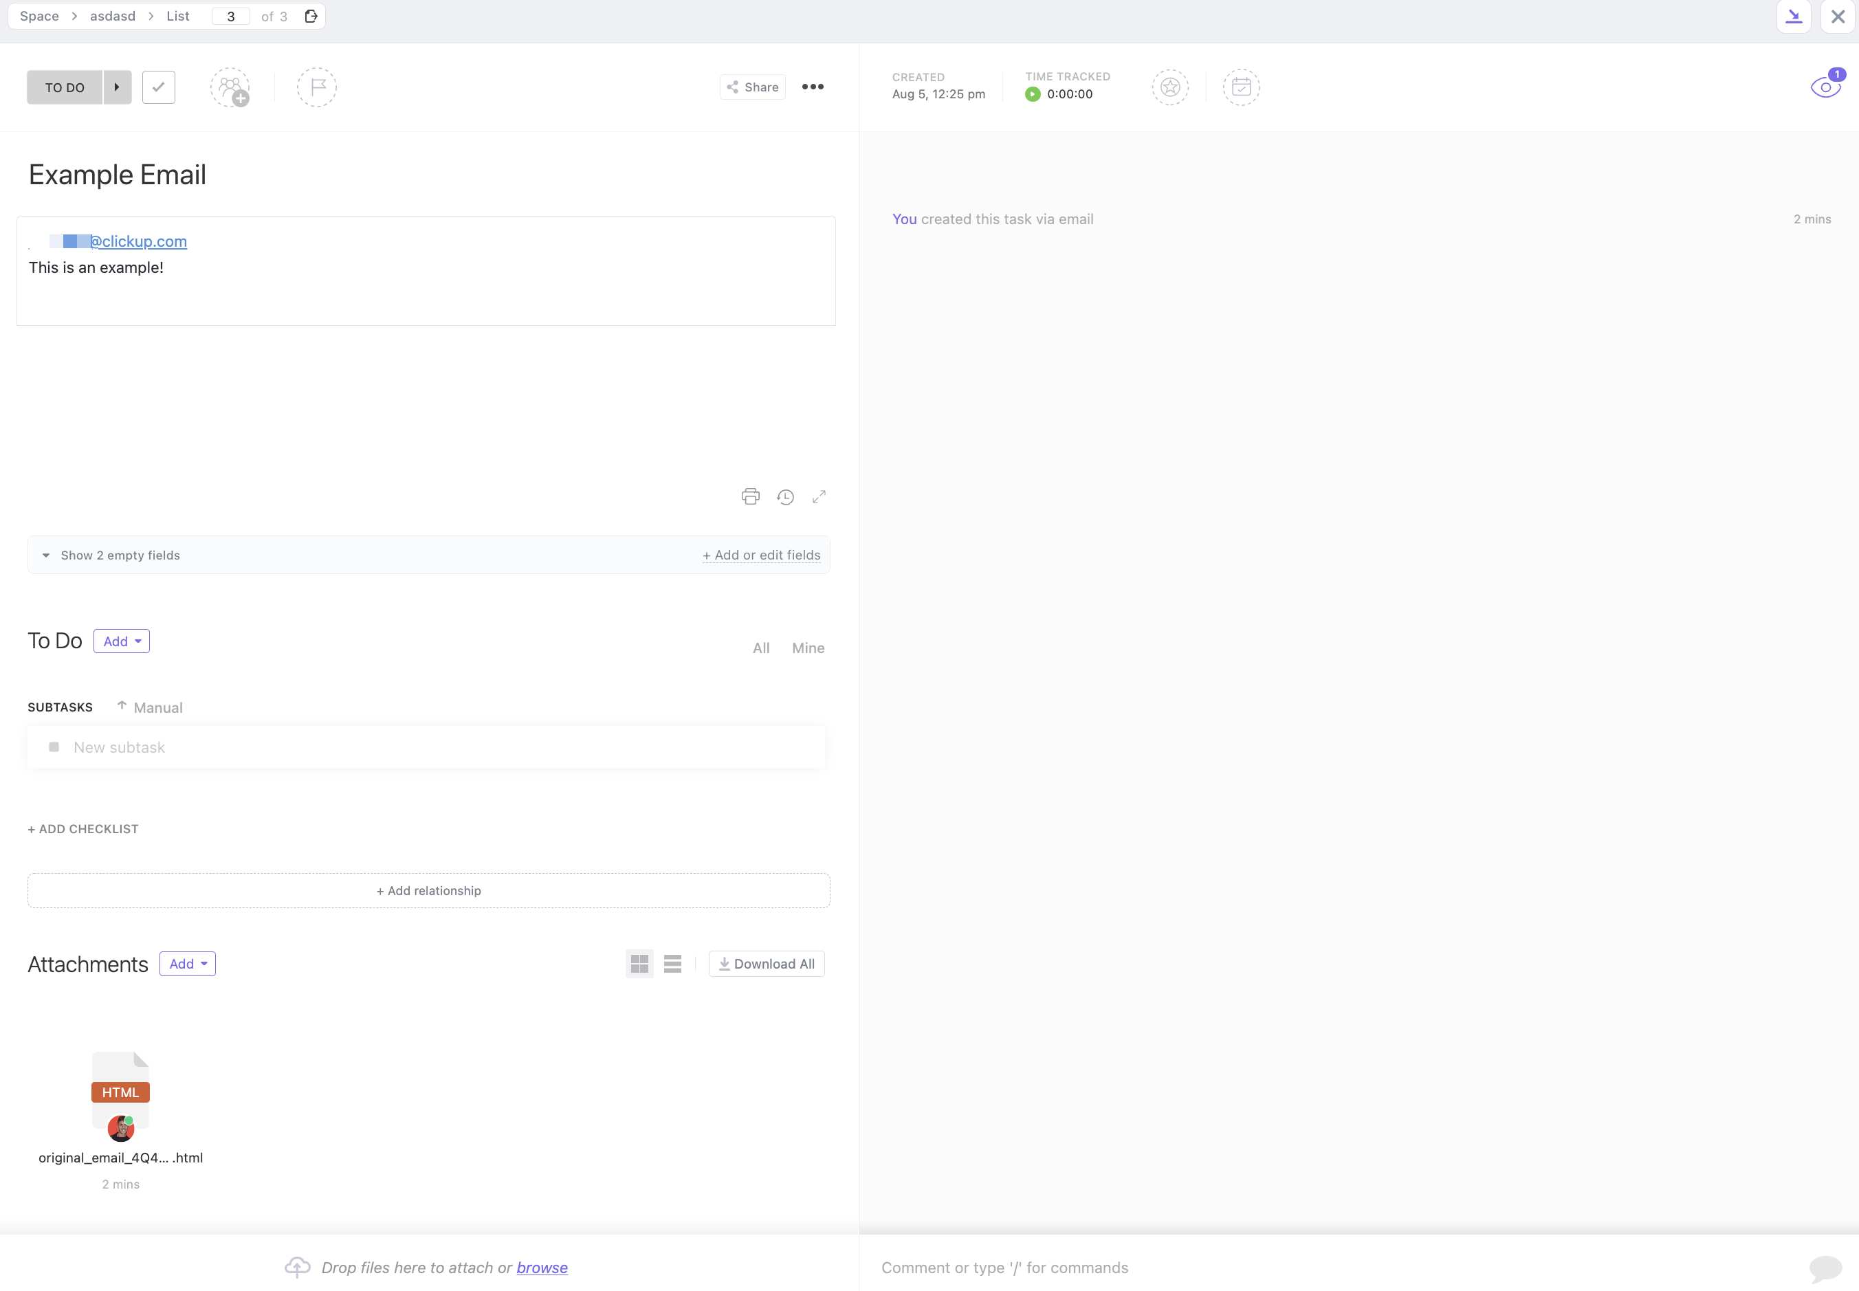Minimize task to tray icon
Image resolution: width=1859 pixels, height=1291 pixels.
[1794, 16]
